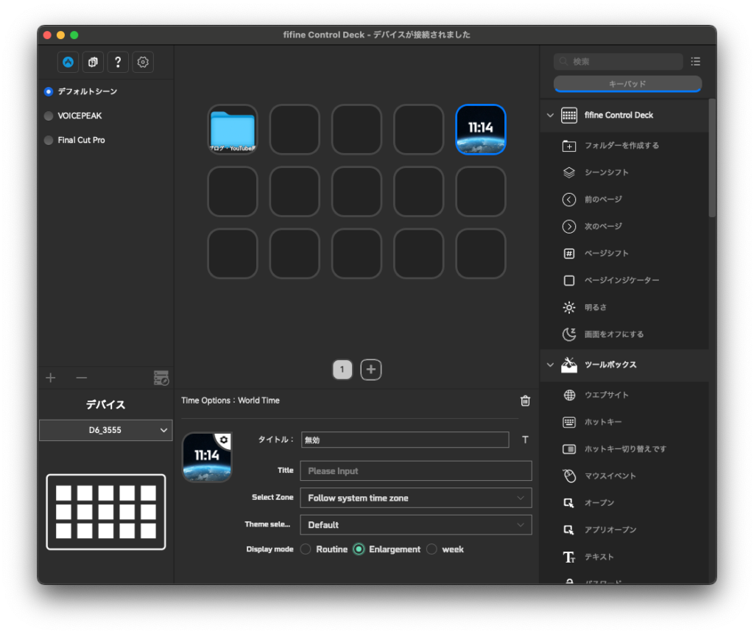Switch display mode to week
This screenshot has width=754, height=634.
[431, 549]
